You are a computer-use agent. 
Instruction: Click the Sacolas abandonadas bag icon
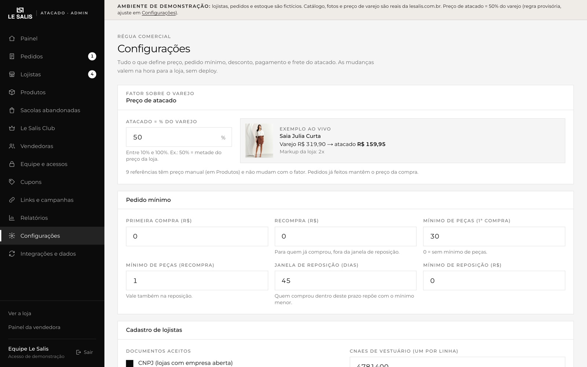[12, 110]
